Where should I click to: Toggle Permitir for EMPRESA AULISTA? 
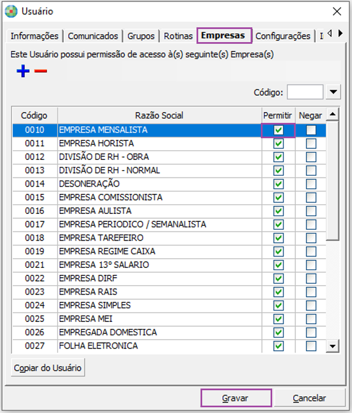point(279,211)
